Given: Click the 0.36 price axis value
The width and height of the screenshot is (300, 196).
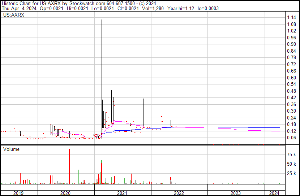Looking at the screenshot, I should coord(292,104).
